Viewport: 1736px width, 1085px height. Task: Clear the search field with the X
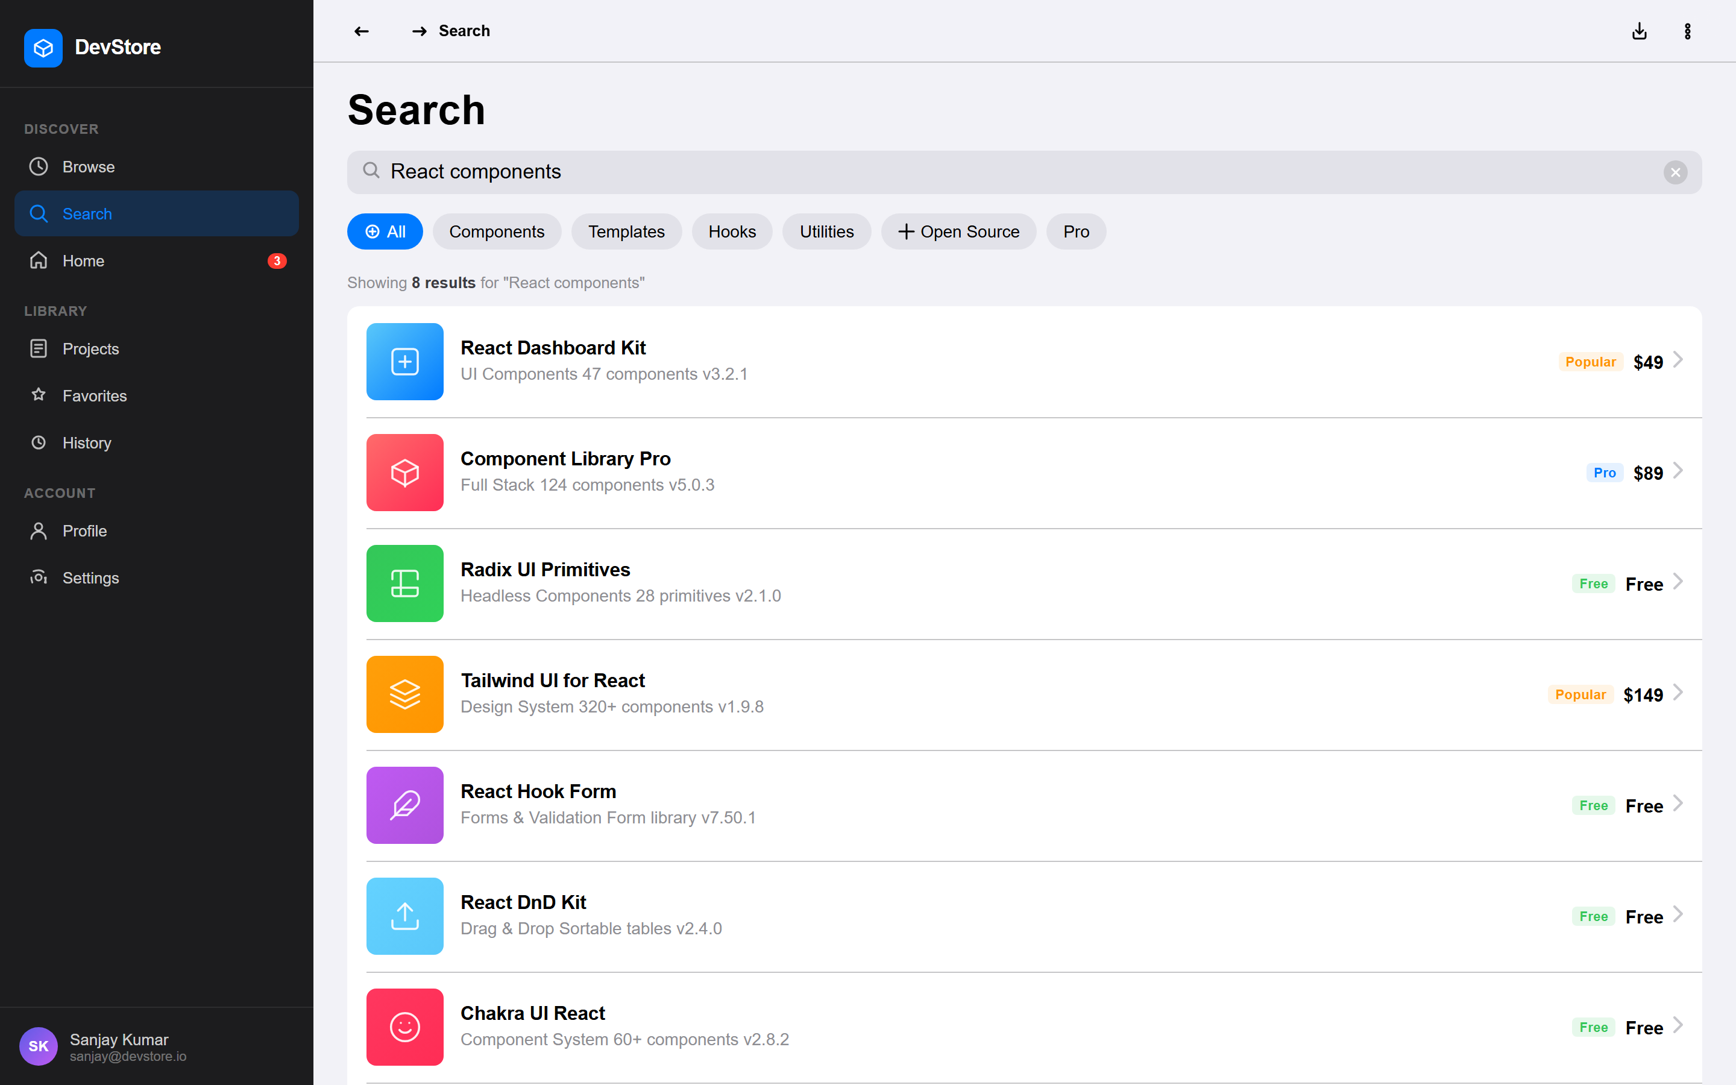tap(1675, 172)
